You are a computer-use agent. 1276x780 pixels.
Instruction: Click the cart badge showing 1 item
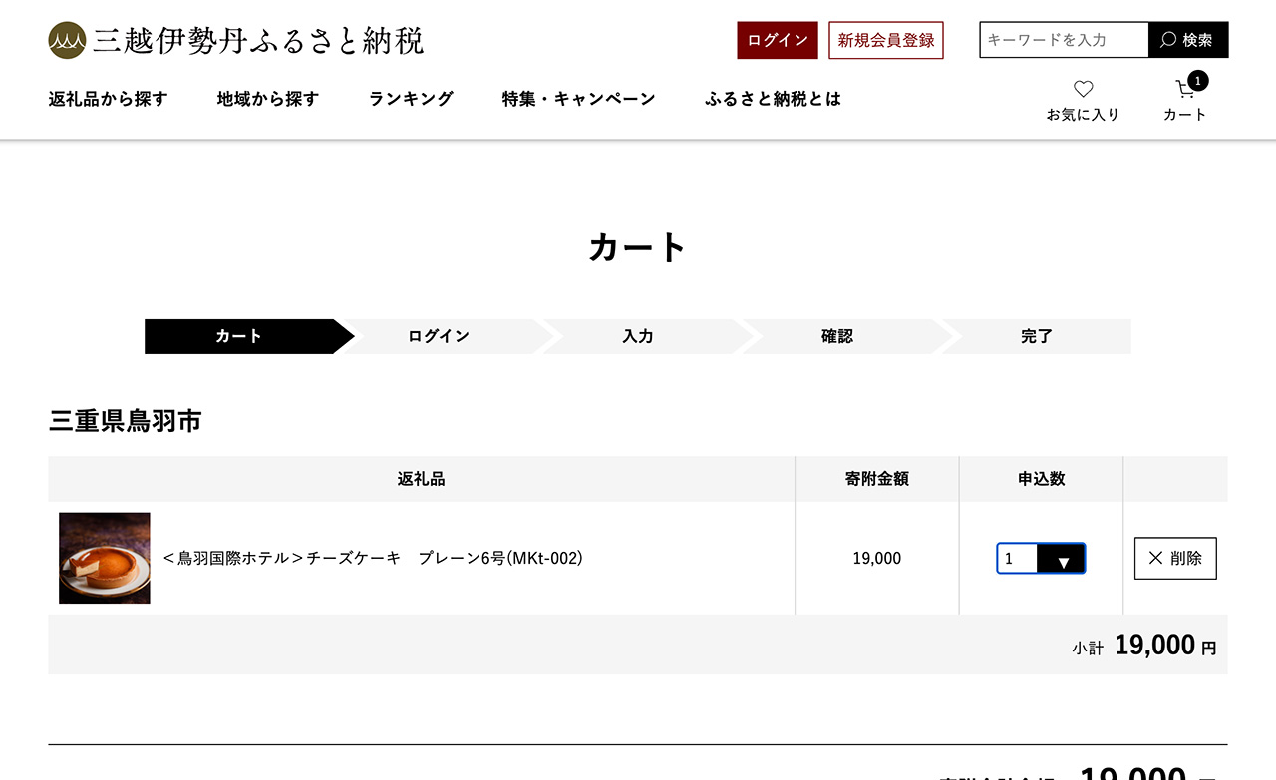point(1198,81)
